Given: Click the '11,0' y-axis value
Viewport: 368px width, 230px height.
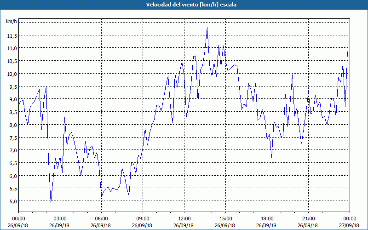Looking at the screenshot, I should tap(12, 48).
